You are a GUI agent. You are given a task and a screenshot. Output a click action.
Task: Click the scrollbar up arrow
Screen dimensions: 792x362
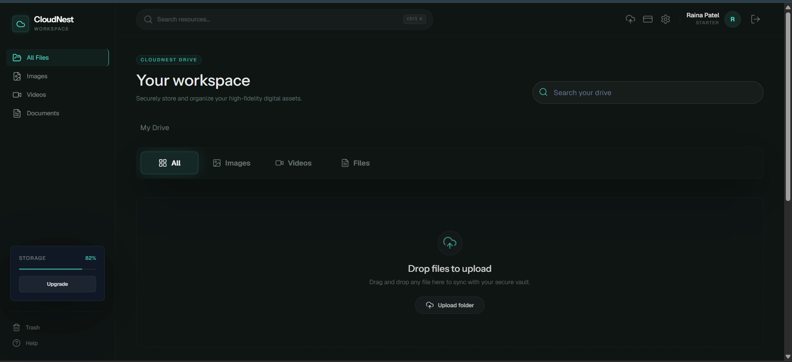[788, 7]
